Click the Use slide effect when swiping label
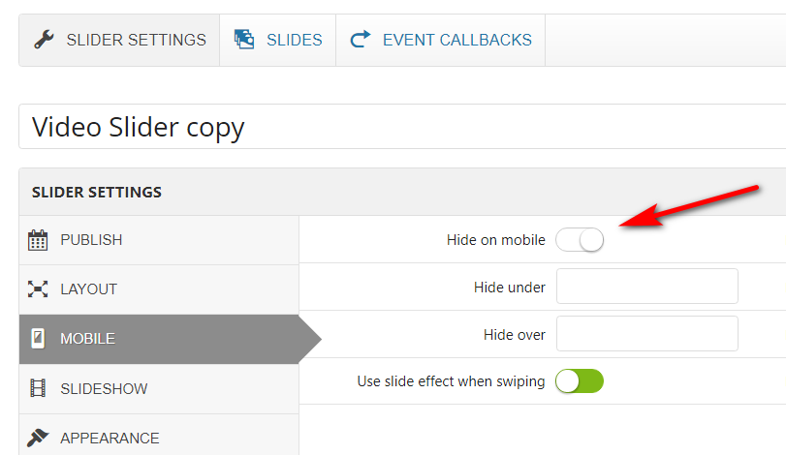786x455 pixels. coord(451,381)
